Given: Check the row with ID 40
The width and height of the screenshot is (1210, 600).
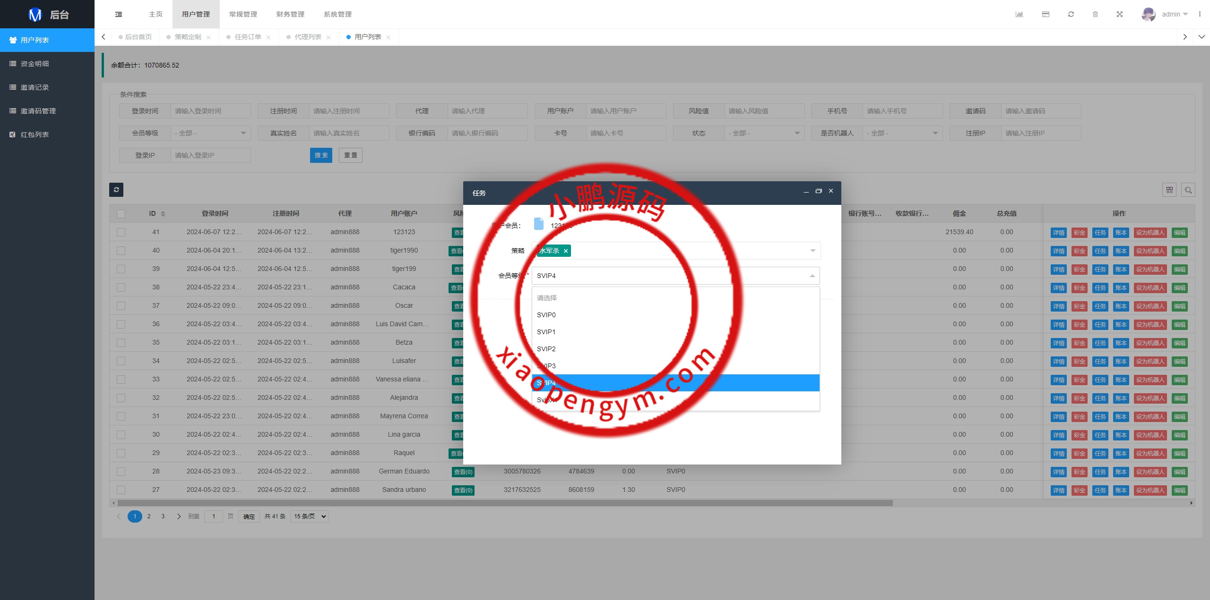Looking at the screenshot, I should 121,251.
